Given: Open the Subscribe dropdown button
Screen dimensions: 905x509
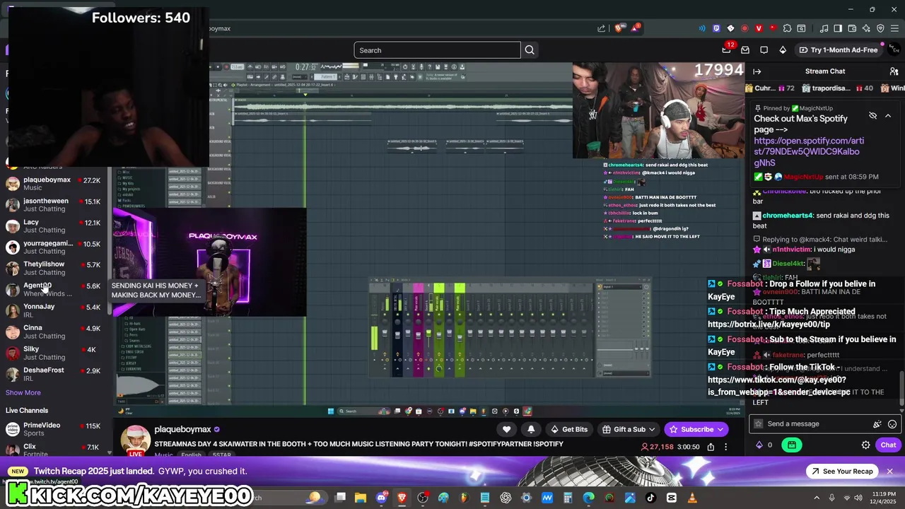Looking at the screenshot, I should (696, 429).
